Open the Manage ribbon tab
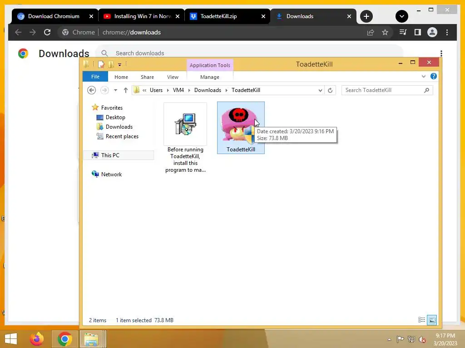 click(x=210, y=77)
